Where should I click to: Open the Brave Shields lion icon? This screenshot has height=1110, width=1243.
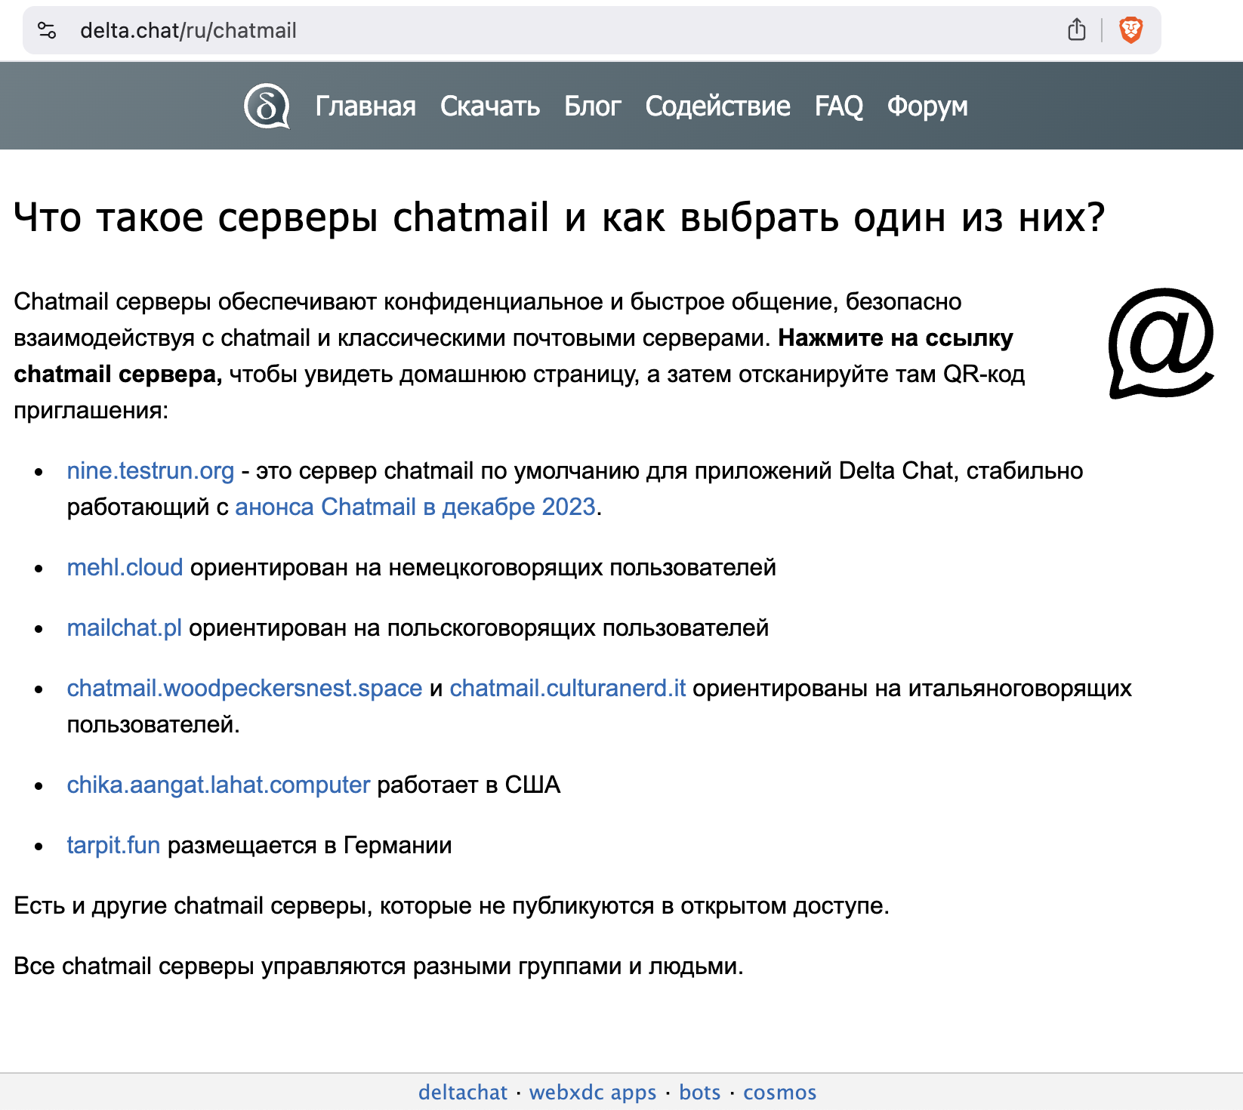(1130, 30)
